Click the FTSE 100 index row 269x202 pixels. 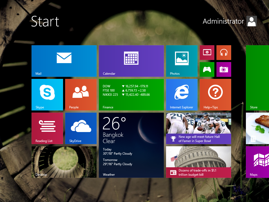tap(124, 90)
